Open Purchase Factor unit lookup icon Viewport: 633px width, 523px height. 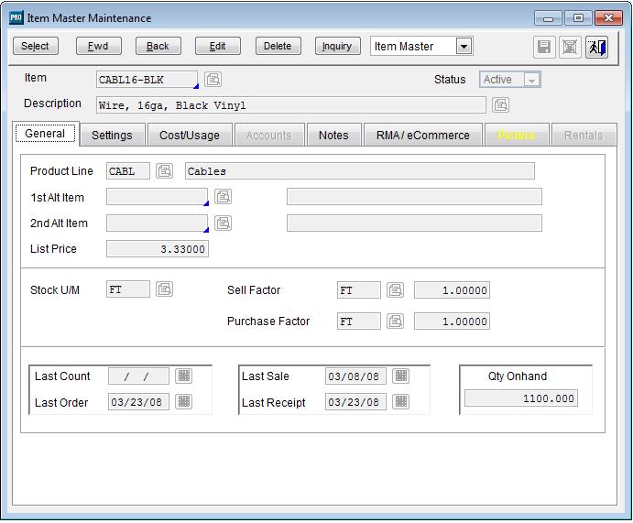[395, 321]
